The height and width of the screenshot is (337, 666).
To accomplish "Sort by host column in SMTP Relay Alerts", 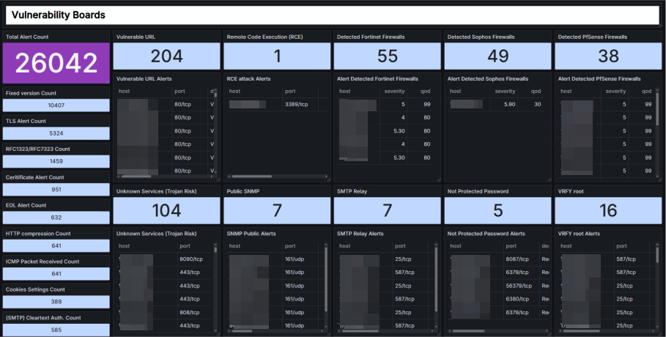I will (345, 246).
